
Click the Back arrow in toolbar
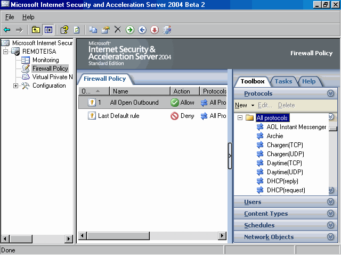coord(7,30)
